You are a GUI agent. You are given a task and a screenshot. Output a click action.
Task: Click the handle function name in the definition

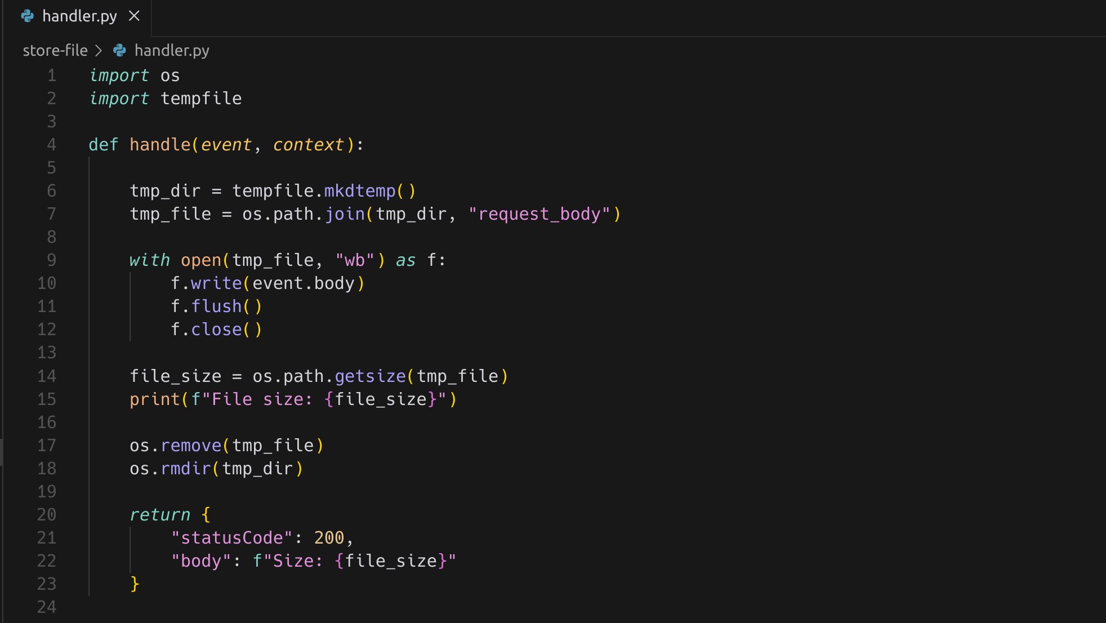point(162,144)
